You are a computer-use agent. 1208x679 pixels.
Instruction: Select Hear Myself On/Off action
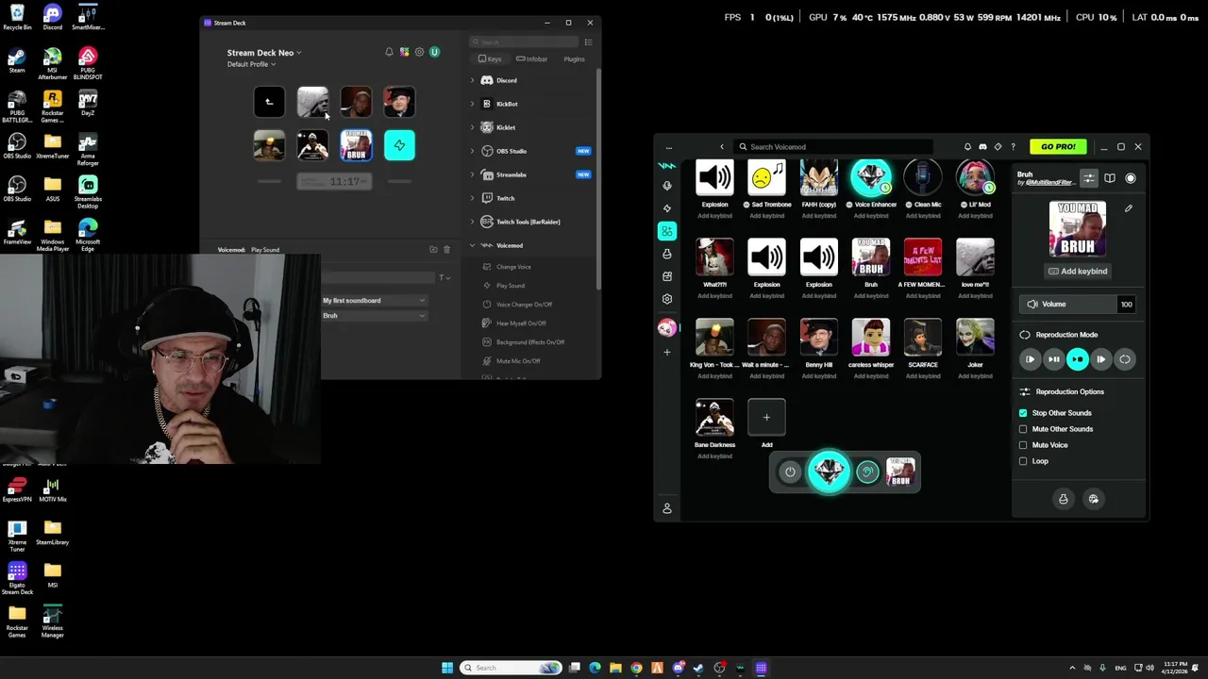point(521,323)
